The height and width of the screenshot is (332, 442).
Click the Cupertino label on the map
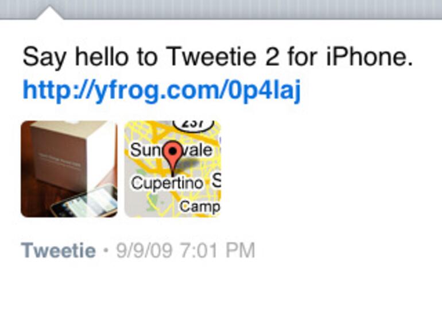click(167, 183)
